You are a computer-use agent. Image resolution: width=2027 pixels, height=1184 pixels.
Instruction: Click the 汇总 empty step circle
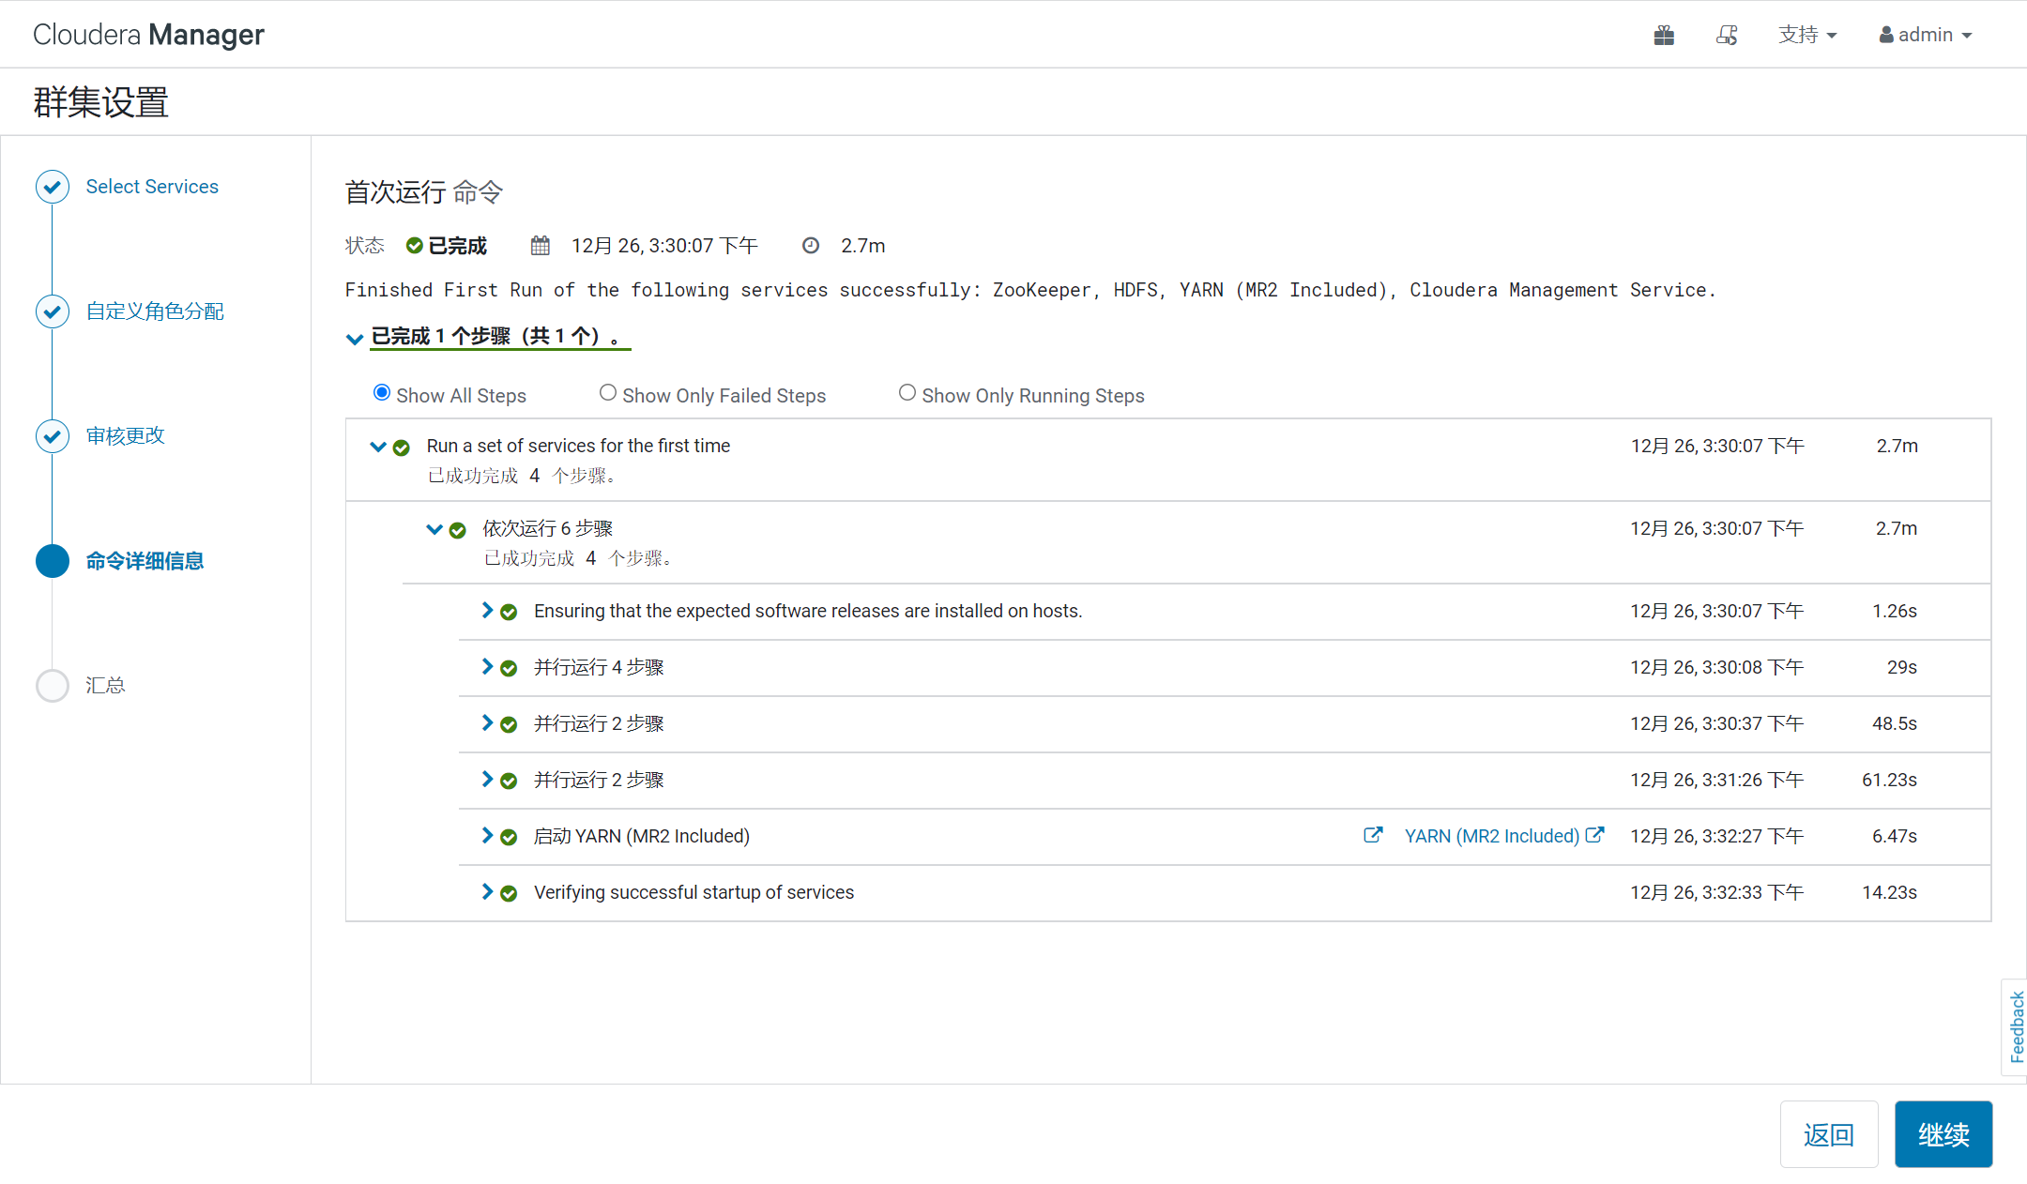point(53,686)
